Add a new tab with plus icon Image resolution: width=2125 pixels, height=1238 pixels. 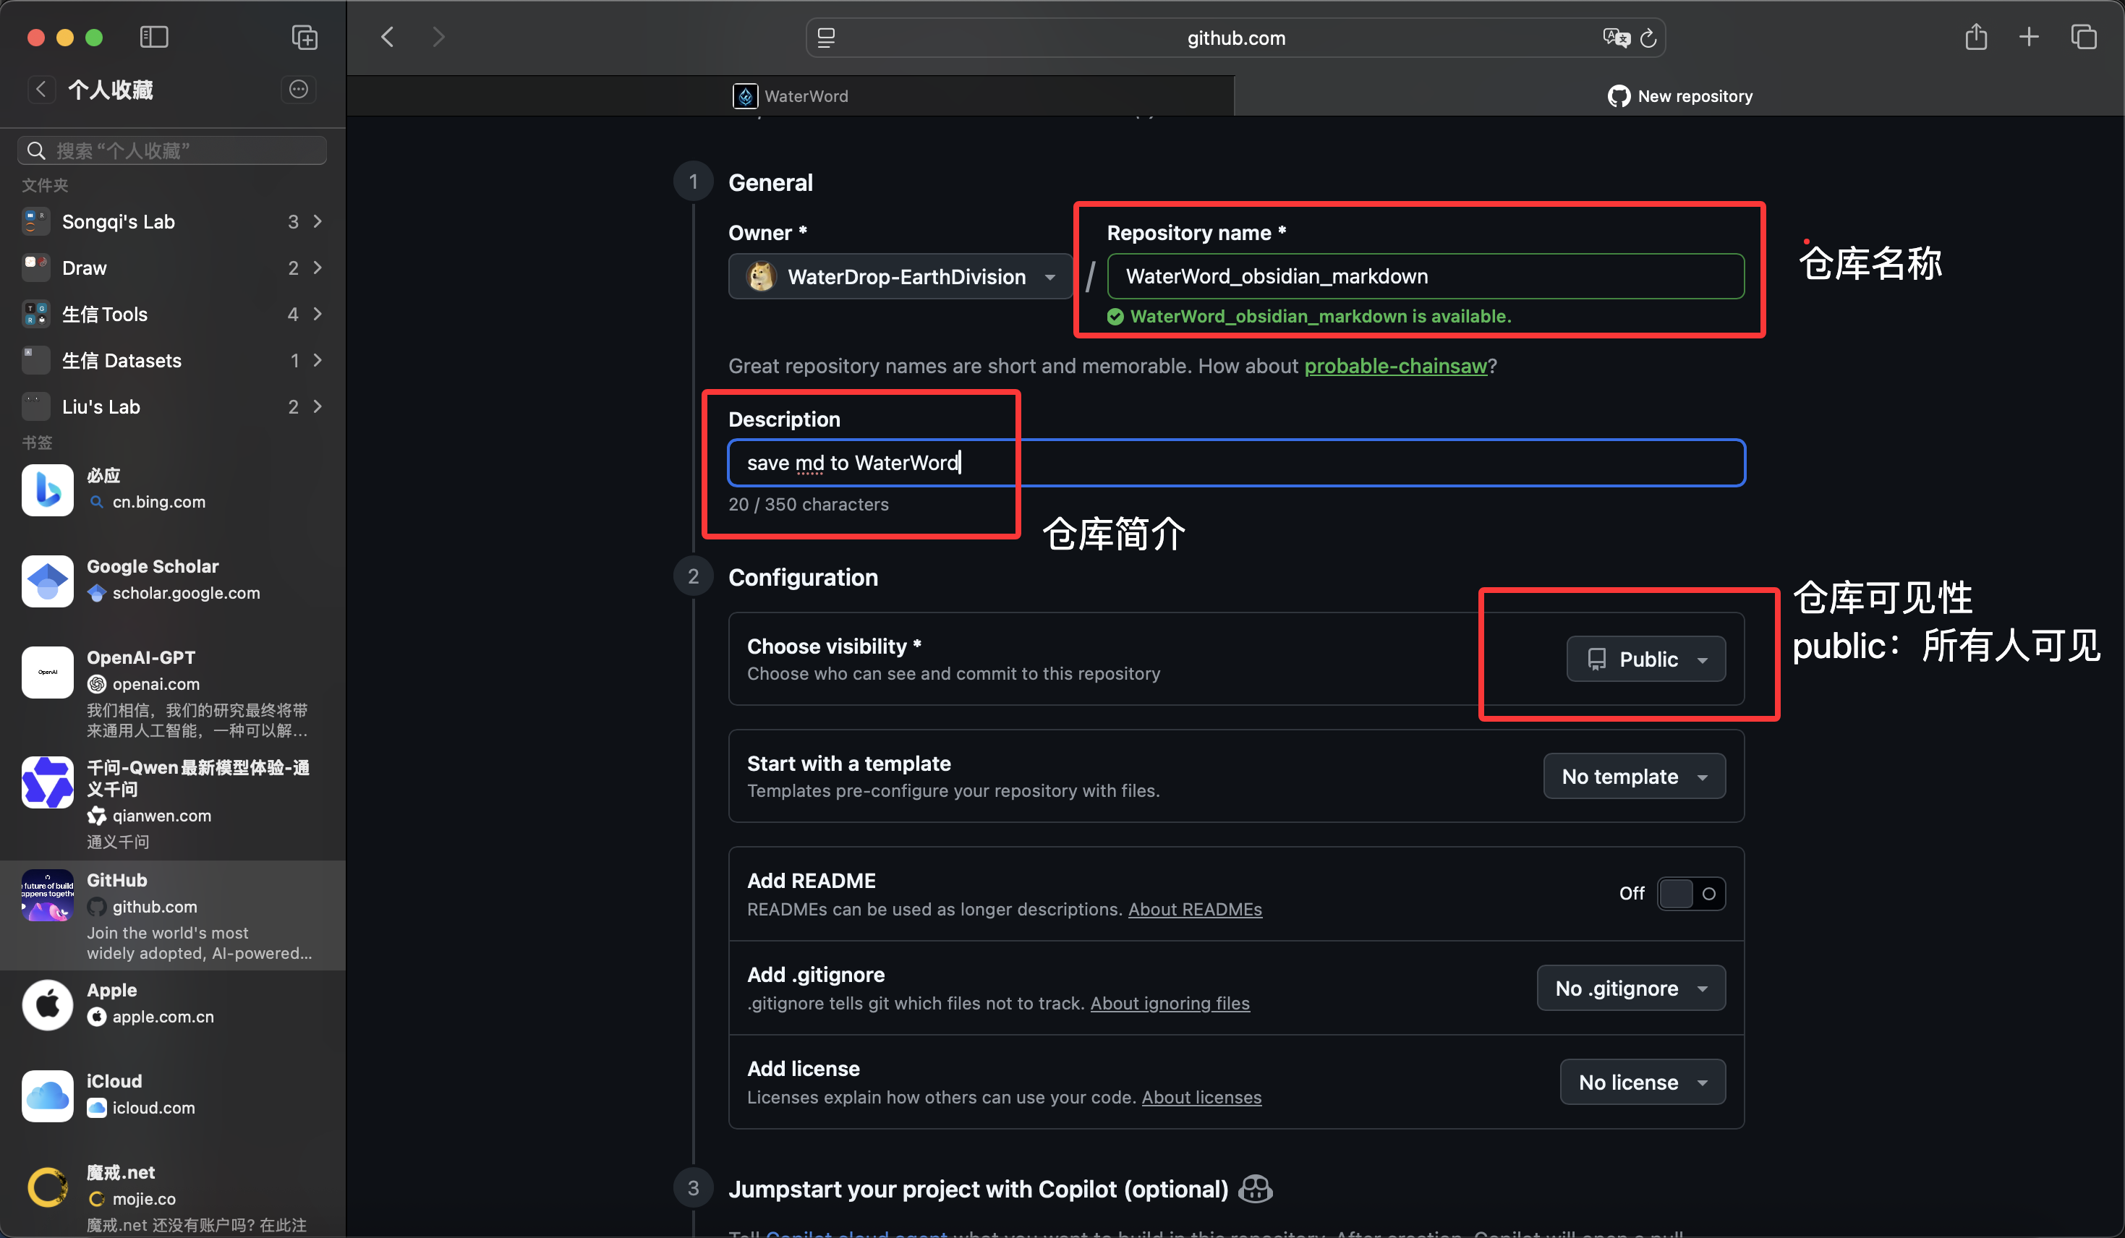click(2029, 37)
